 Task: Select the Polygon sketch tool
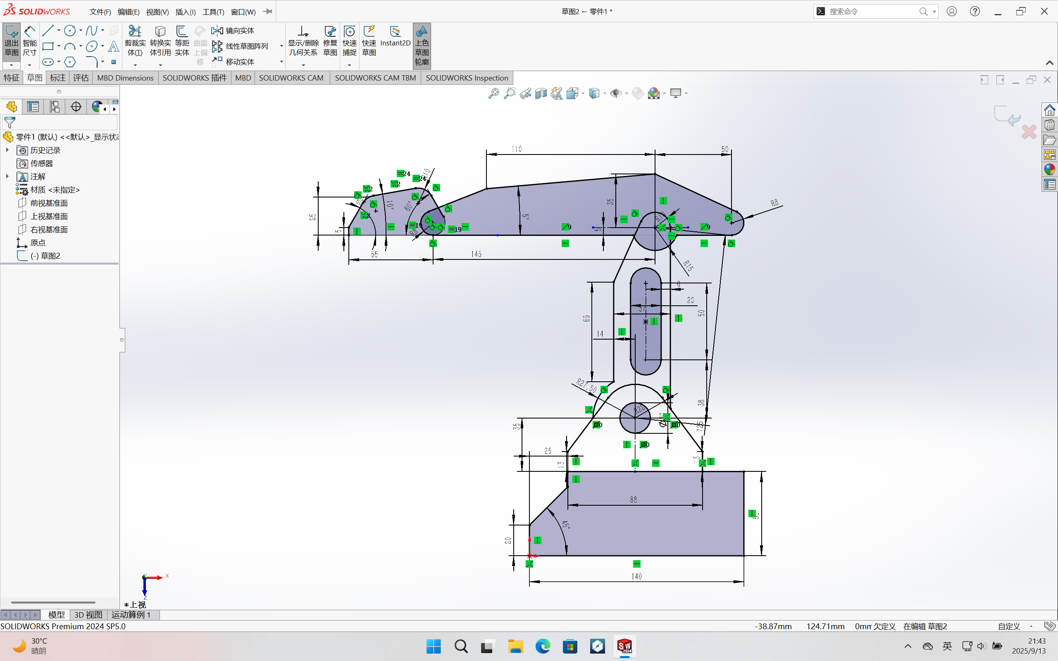70,62
